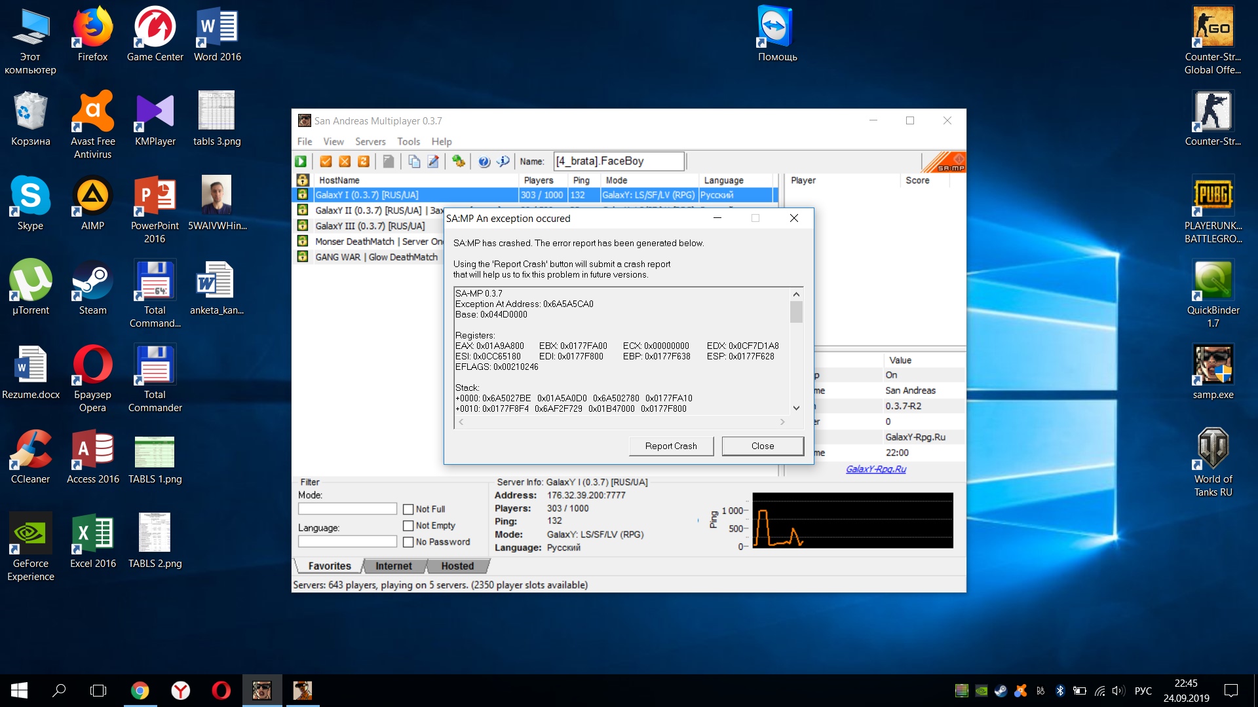The width and height of the screenshot is (1258, 707).
Task: Select GalaxyY I server from list
Action: 367,194
